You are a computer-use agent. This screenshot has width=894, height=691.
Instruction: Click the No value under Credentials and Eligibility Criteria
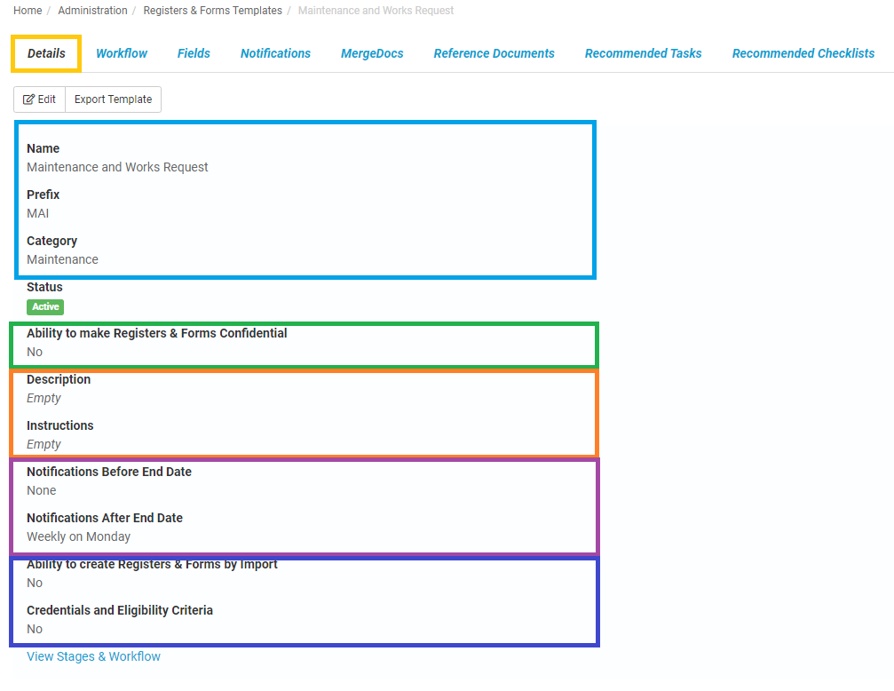(x=35, y=630)
